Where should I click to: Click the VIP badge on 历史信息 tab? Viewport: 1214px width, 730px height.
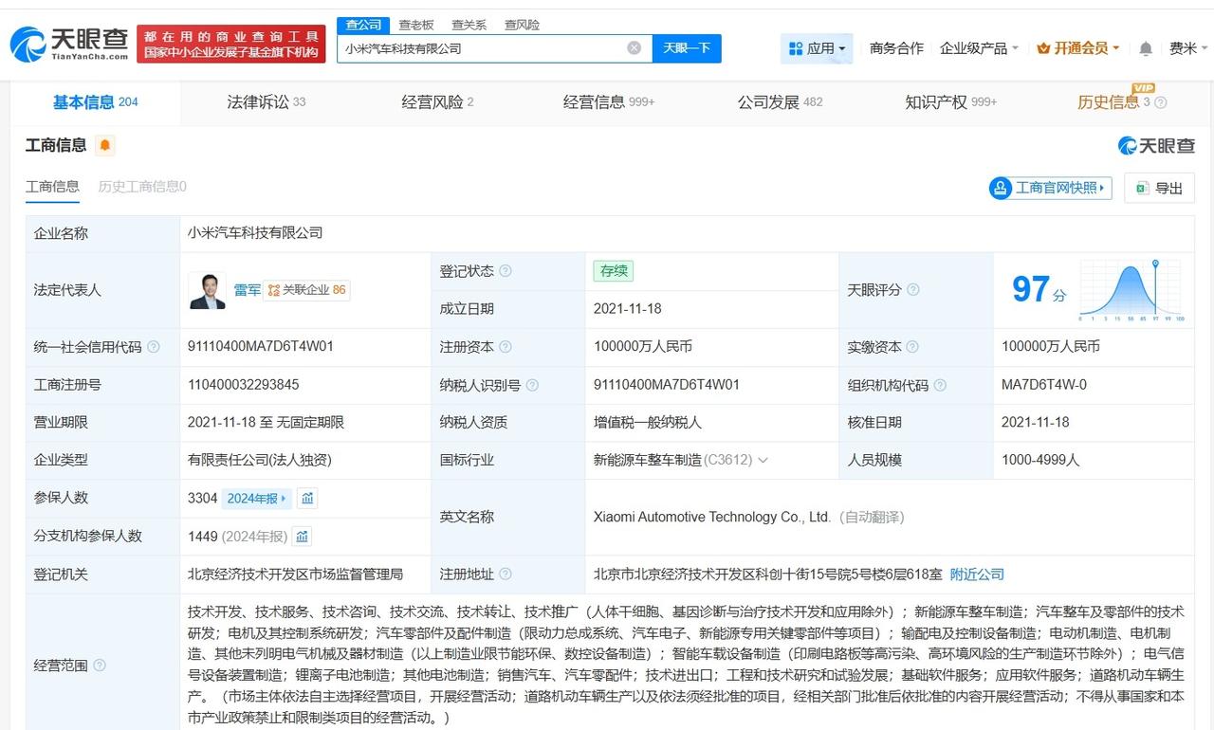click(x=1145, y=87)
